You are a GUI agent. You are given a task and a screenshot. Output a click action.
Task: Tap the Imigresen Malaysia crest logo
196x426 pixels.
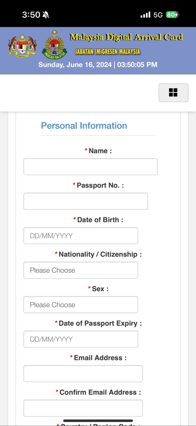[x=55, y=45]
